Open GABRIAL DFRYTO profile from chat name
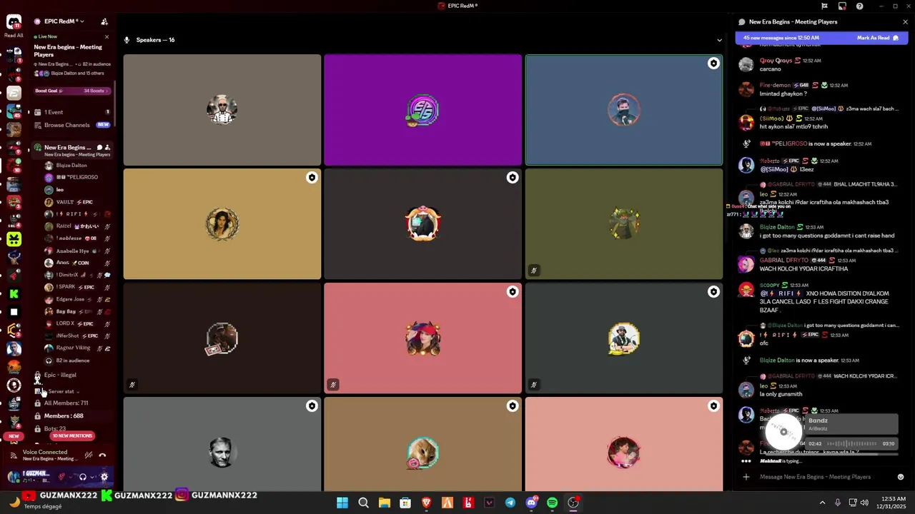The height and width of the screenshot is (514, 915). pyautogui.click(x=783, y=261)
